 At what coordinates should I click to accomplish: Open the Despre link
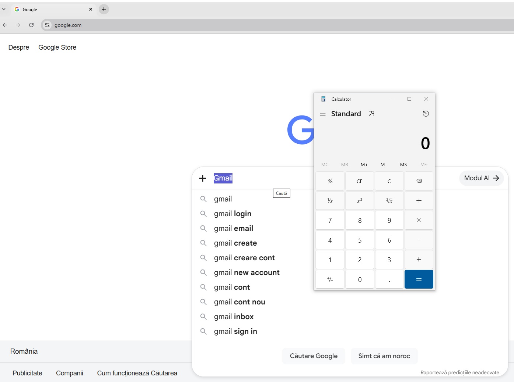coord(19,47)
